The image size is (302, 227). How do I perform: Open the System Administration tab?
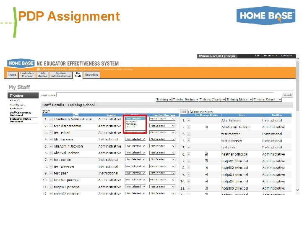click(x=61, y=75)
